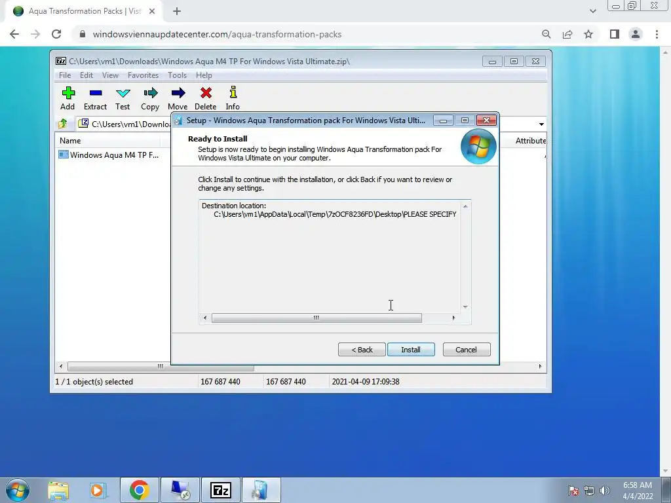671x503 pixels.
Task: Open a new Chrome tab
Action: (x=177, y=11)
